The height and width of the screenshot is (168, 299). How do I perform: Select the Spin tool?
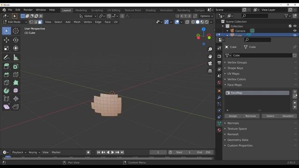click(x=7, y=91)
